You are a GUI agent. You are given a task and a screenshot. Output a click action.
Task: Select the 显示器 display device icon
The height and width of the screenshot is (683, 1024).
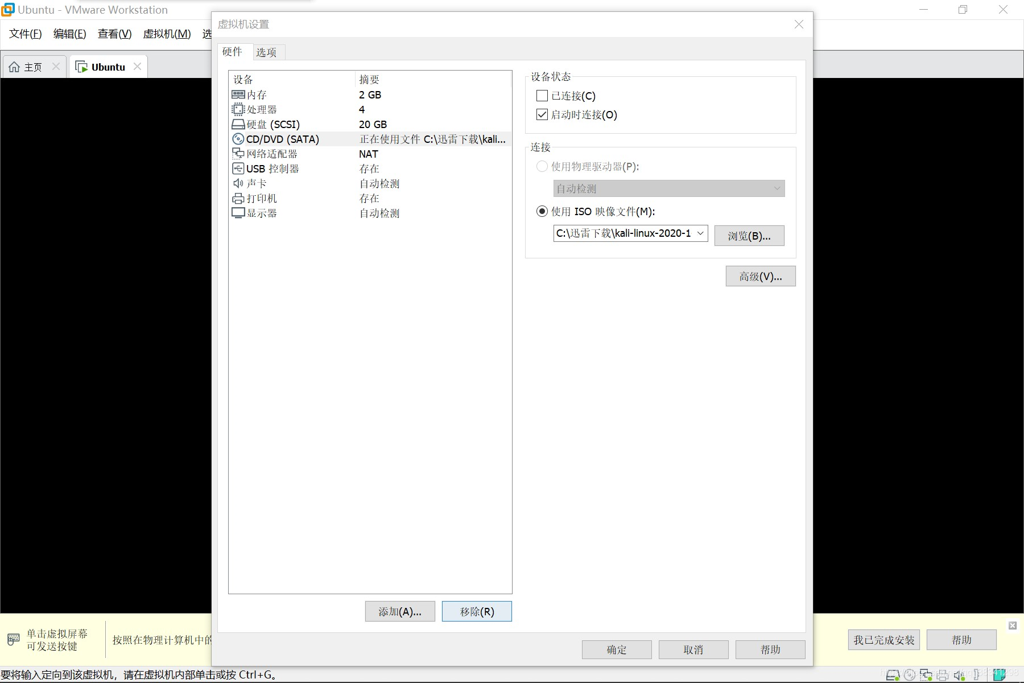tap(238, 213)
